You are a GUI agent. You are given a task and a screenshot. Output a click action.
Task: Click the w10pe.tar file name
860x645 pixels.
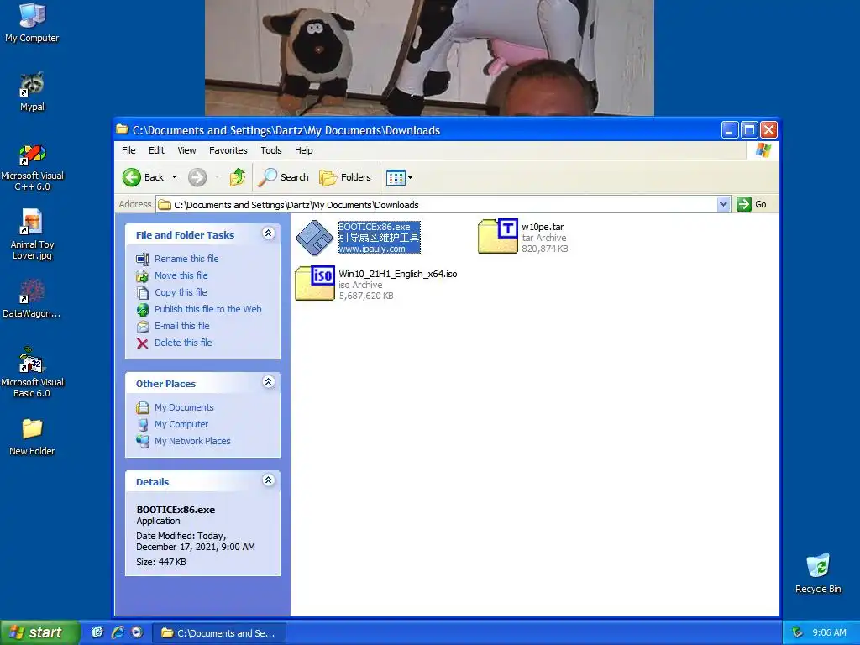point(543,227)
